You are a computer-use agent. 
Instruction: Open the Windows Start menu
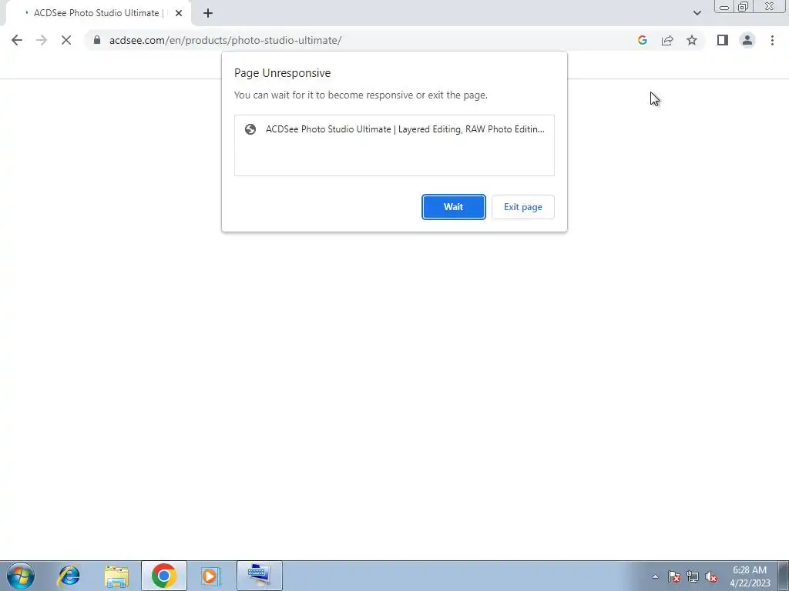21,576
